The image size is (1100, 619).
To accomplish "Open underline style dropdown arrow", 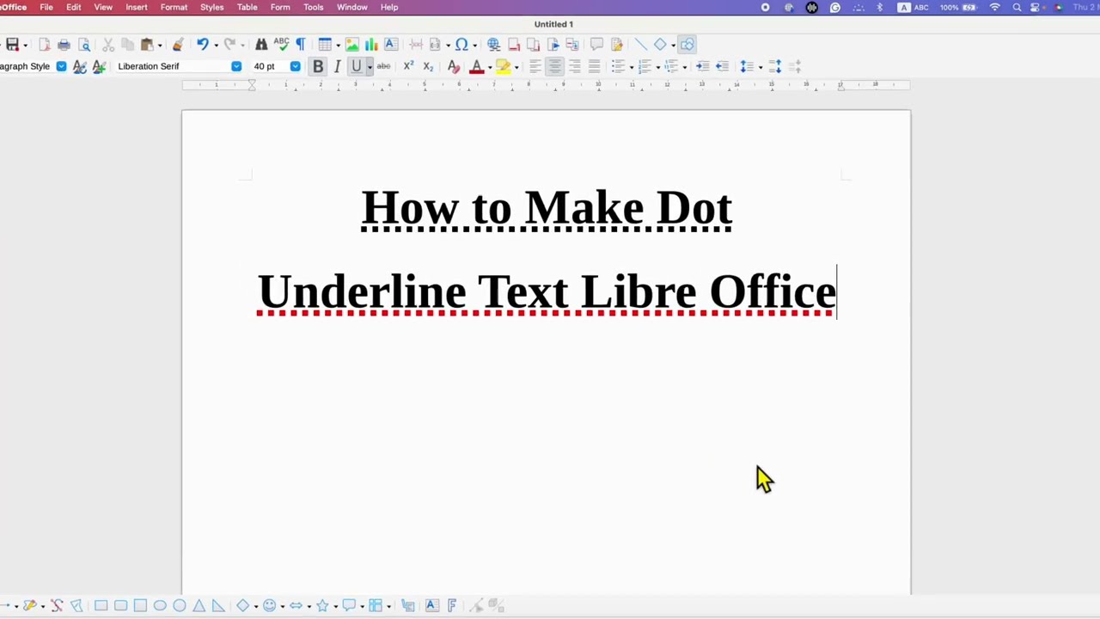I will click(370, 67).
